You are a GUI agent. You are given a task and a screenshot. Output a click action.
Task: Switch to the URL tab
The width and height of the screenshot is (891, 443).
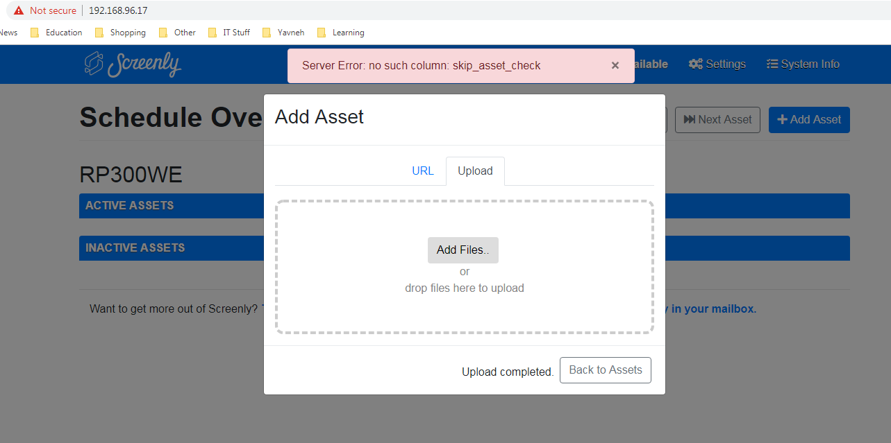[423, 171]
